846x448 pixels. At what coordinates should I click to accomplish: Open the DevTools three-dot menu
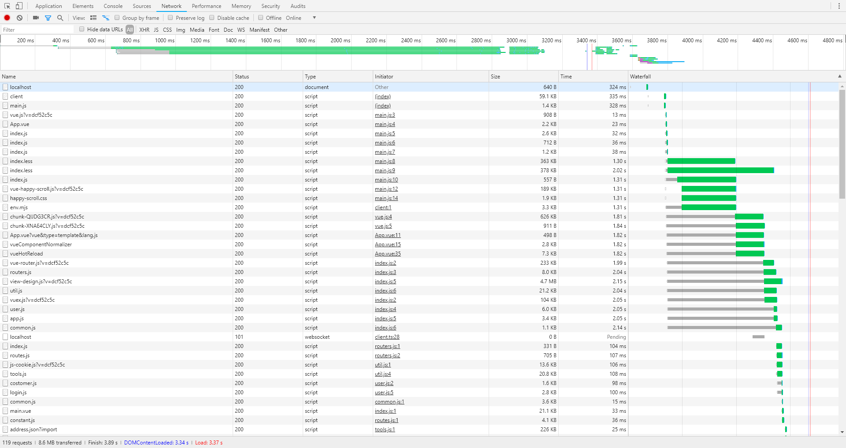click(839, 6)
